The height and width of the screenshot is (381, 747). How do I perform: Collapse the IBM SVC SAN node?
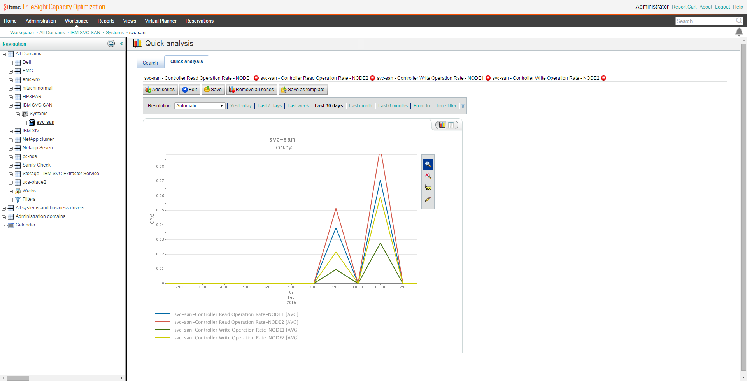pyautogui.click(x=11, y=106)
